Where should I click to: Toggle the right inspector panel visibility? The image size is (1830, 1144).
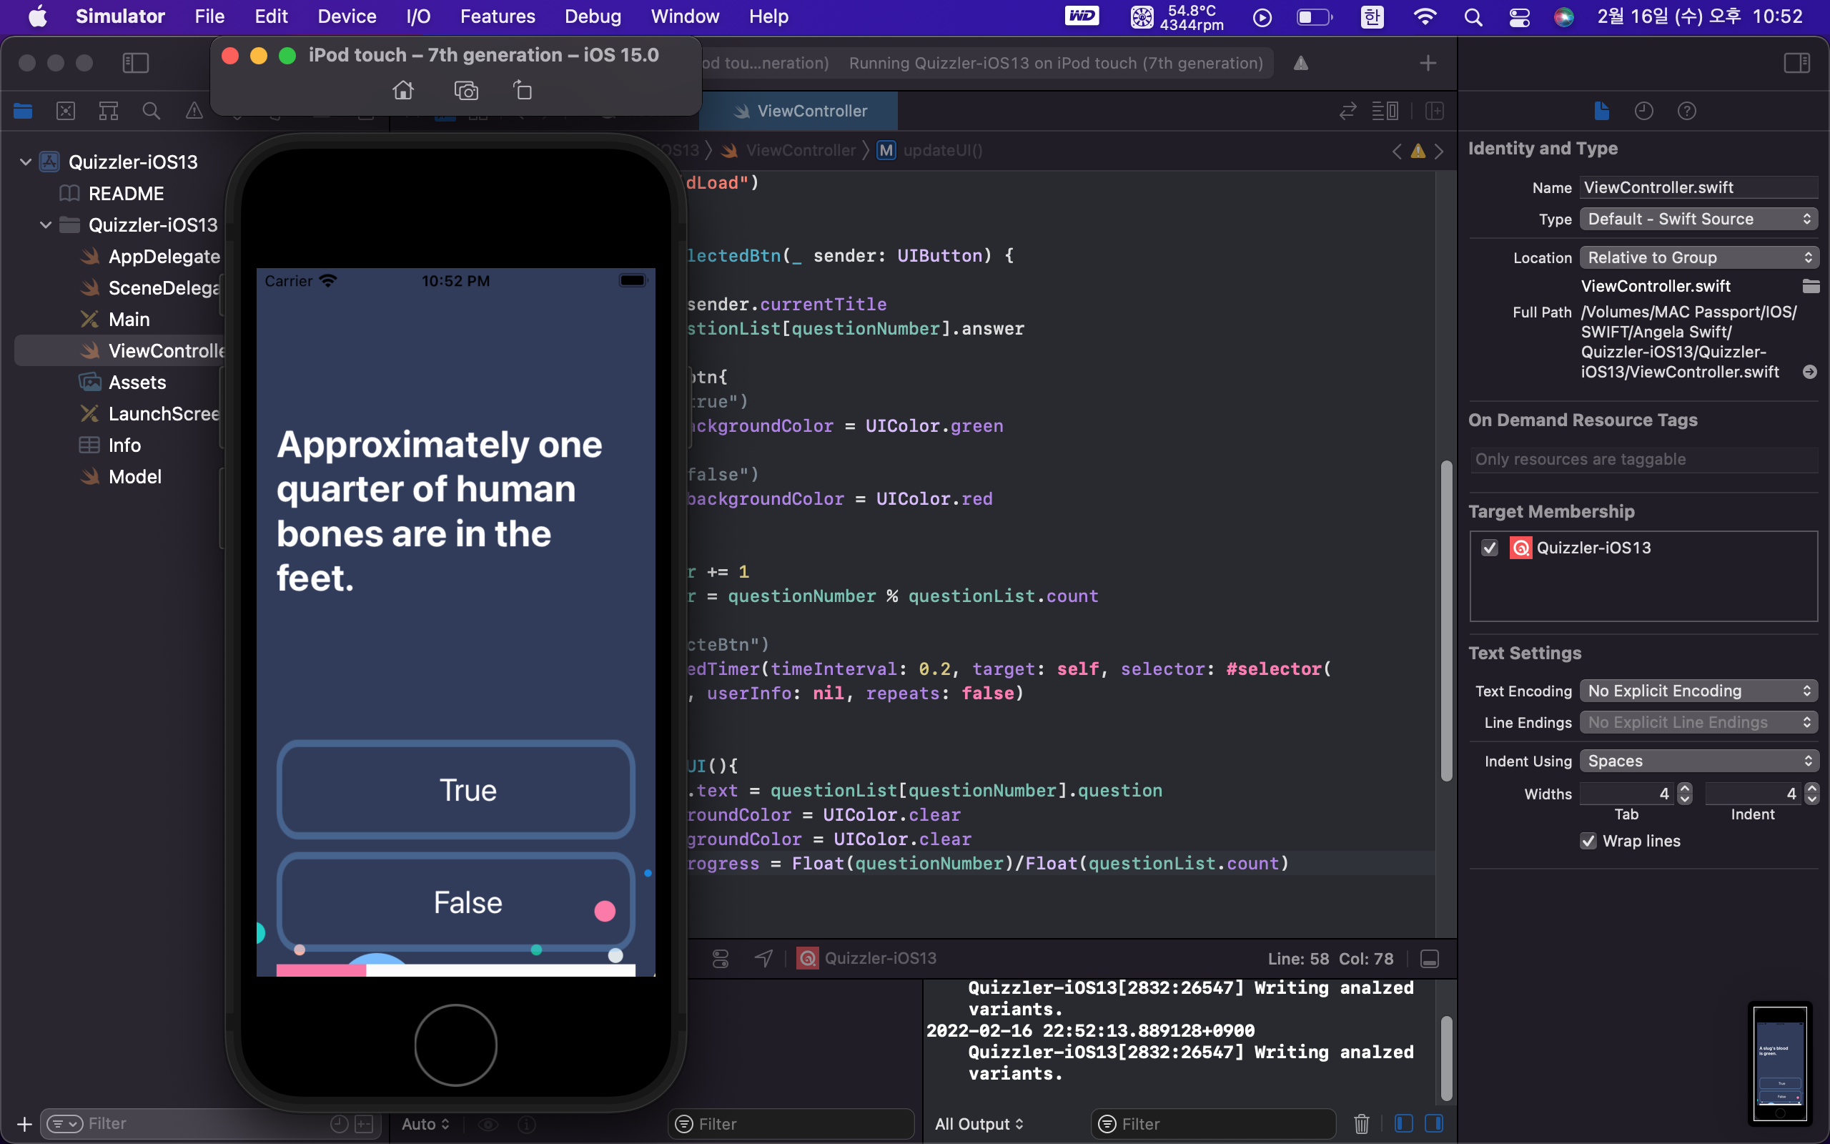point(1796,63)
